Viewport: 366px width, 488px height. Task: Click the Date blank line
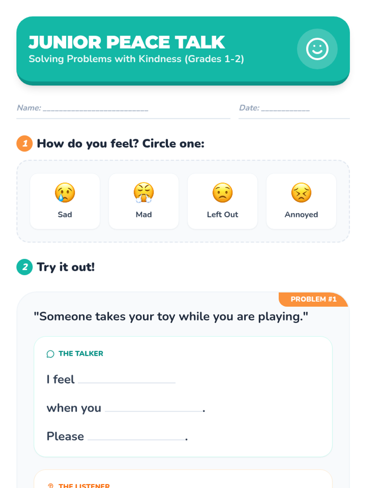[285, 109]
